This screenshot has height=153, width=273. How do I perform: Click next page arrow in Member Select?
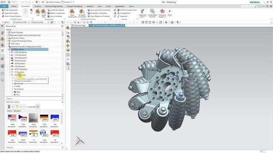click(38, 107)
